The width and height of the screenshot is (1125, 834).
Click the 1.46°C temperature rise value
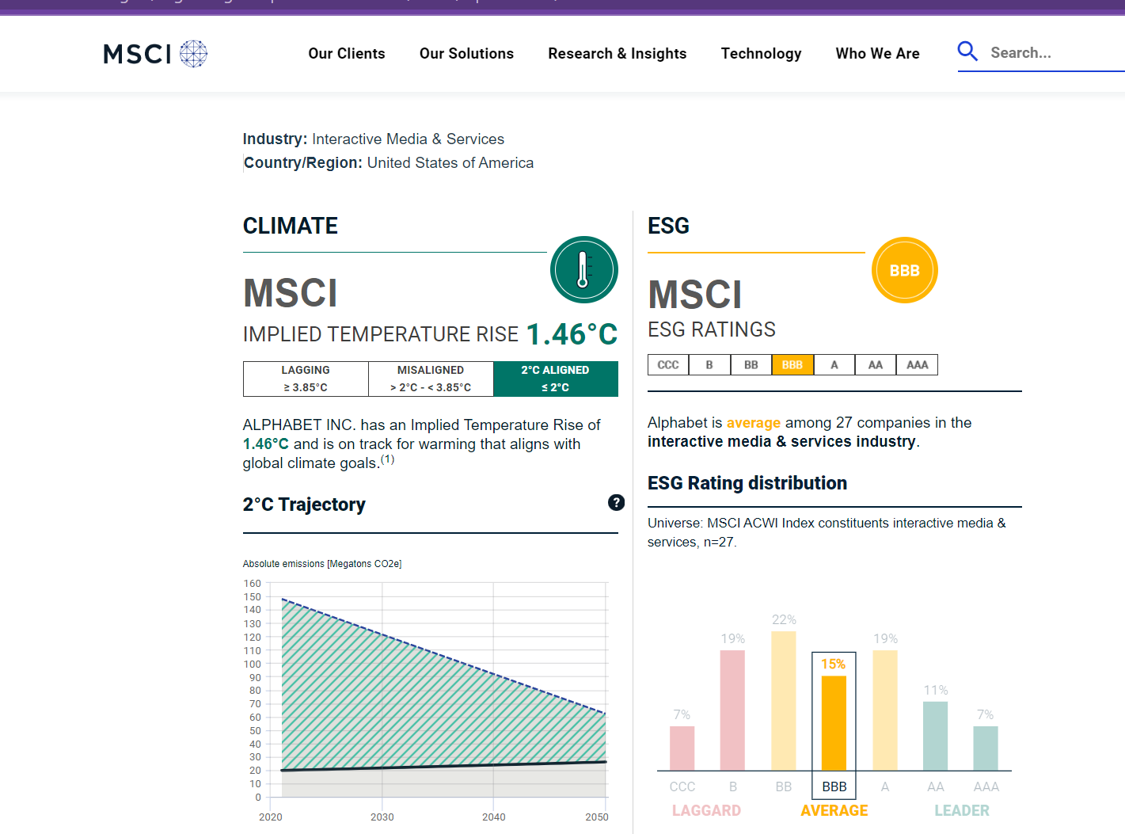click(572, 334)
